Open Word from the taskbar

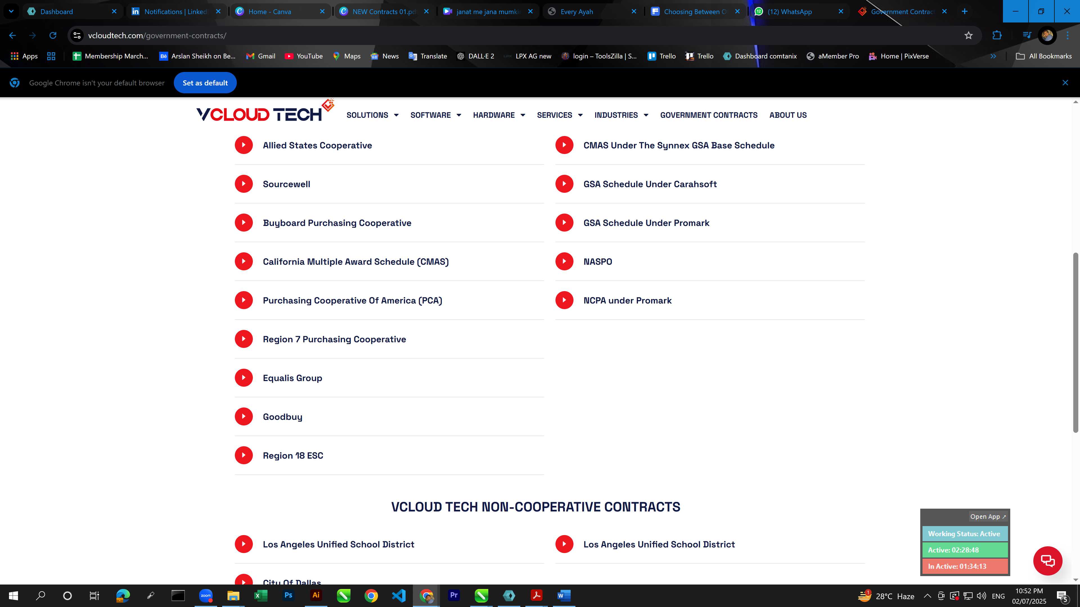(564, 595)
